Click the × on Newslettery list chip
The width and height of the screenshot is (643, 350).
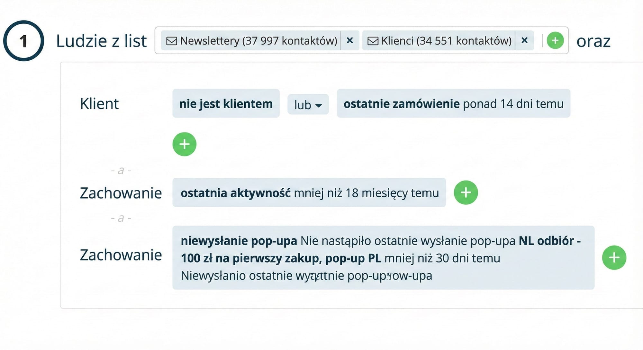[350, 41]
